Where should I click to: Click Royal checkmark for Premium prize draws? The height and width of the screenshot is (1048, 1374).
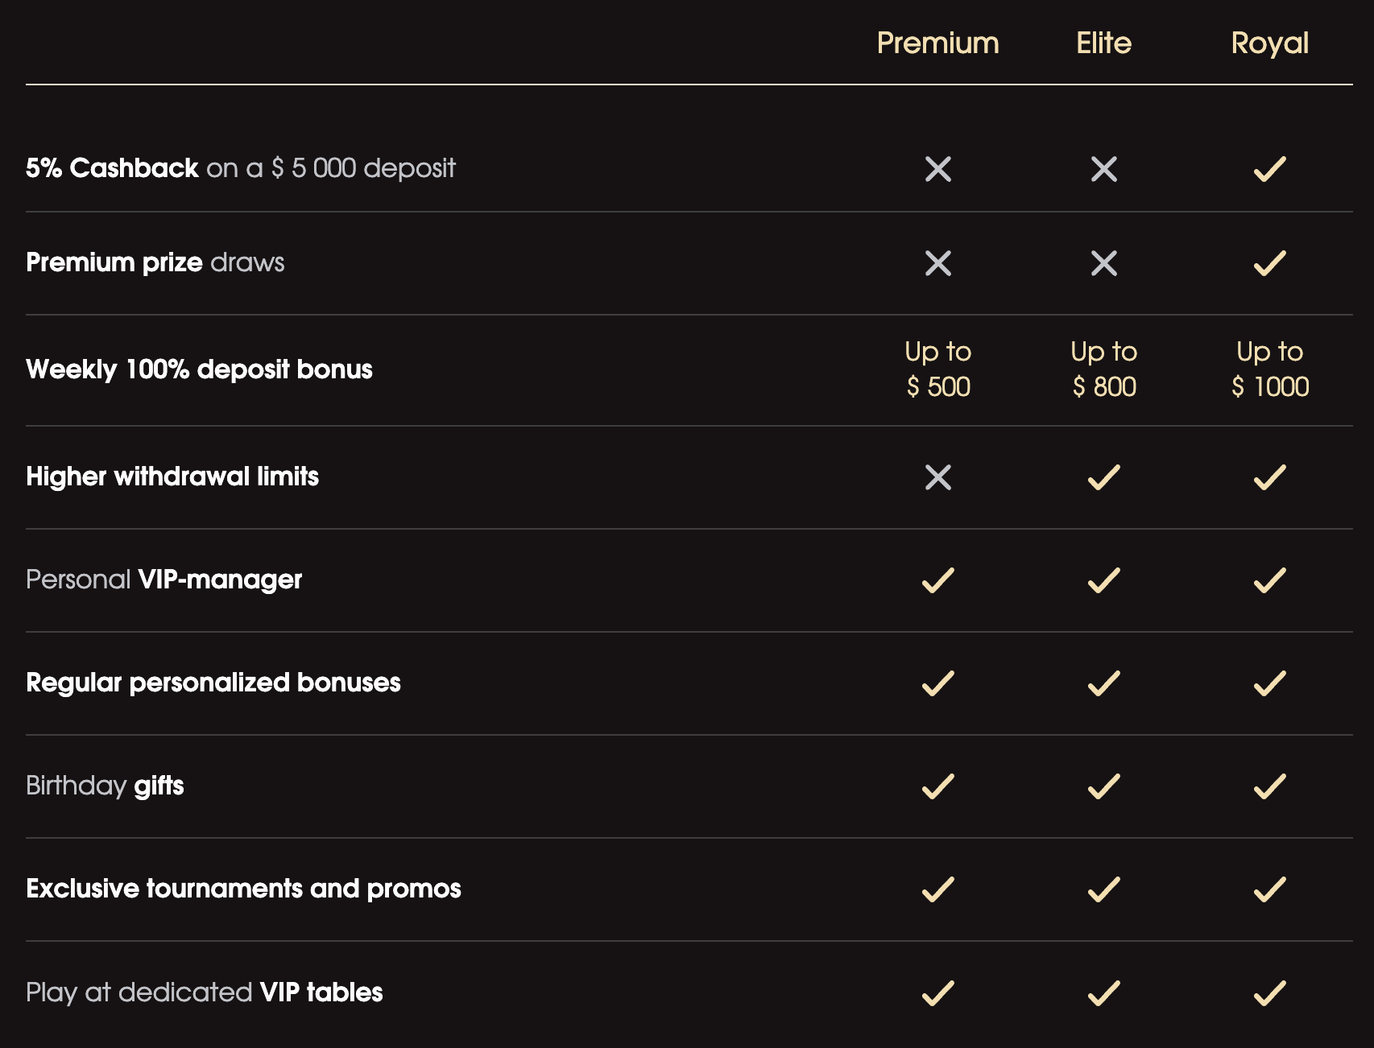point(1269,263)
